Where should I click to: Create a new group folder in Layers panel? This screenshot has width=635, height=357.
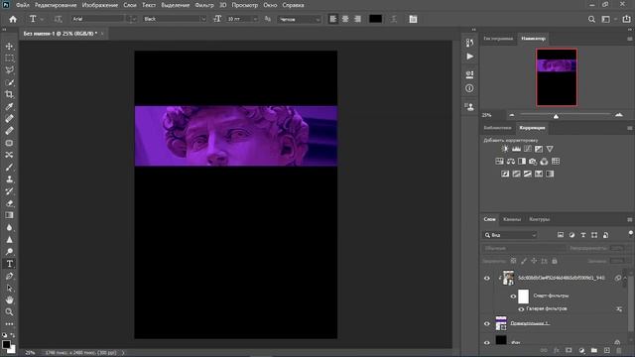click(594, 350)
